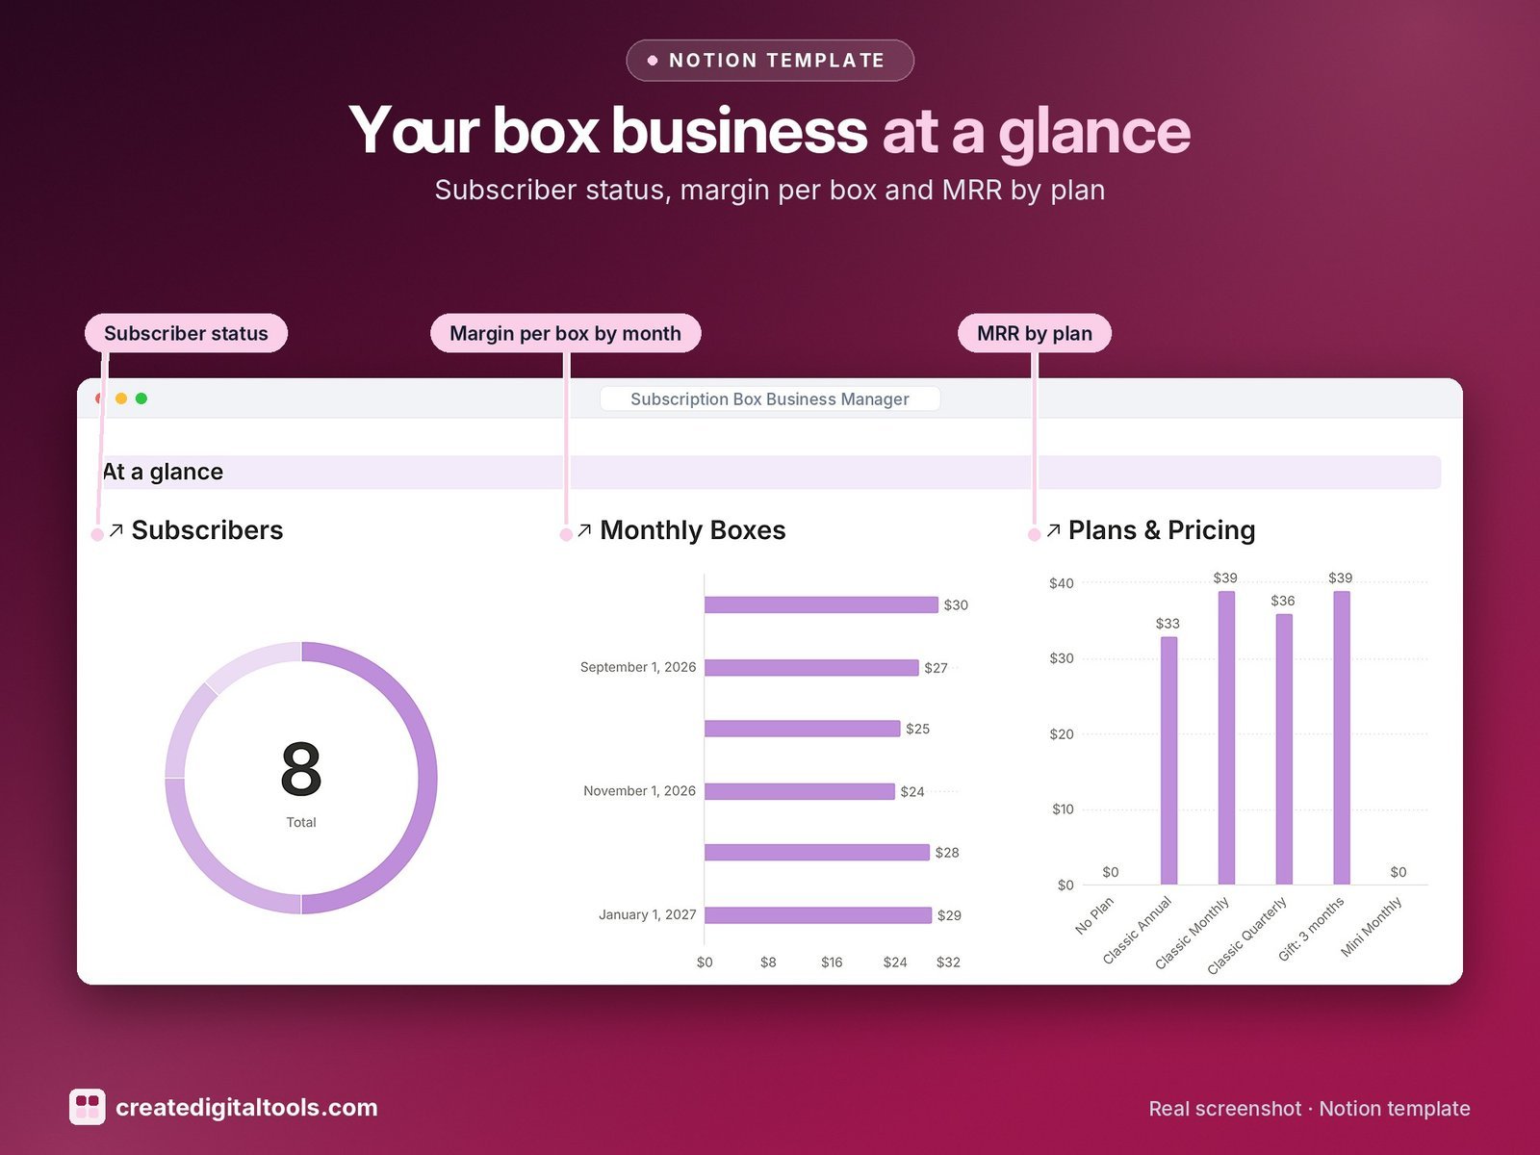Click the Gift: 3 months bar
The image size is (1540, 1155).
(1342, 737)
